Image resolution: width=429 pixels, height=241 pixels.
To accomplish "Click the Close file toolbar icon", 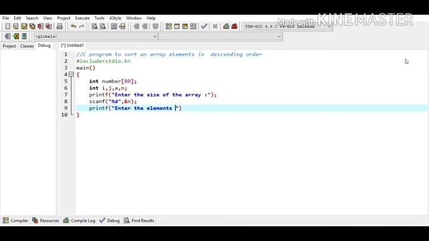I will (x=40, y=26).
